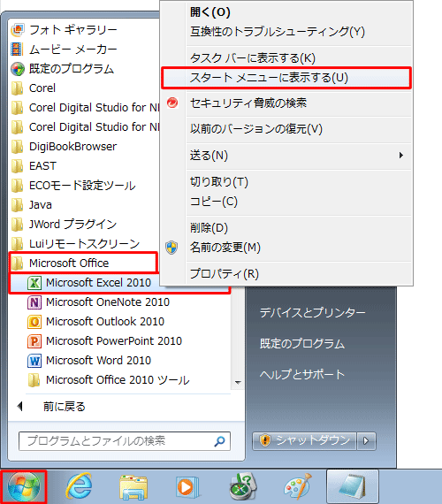This screenshot has height=504, width=442.
Task: Choose 互換性のトラブルシューティング(Y)
Action: coord(277,32)
